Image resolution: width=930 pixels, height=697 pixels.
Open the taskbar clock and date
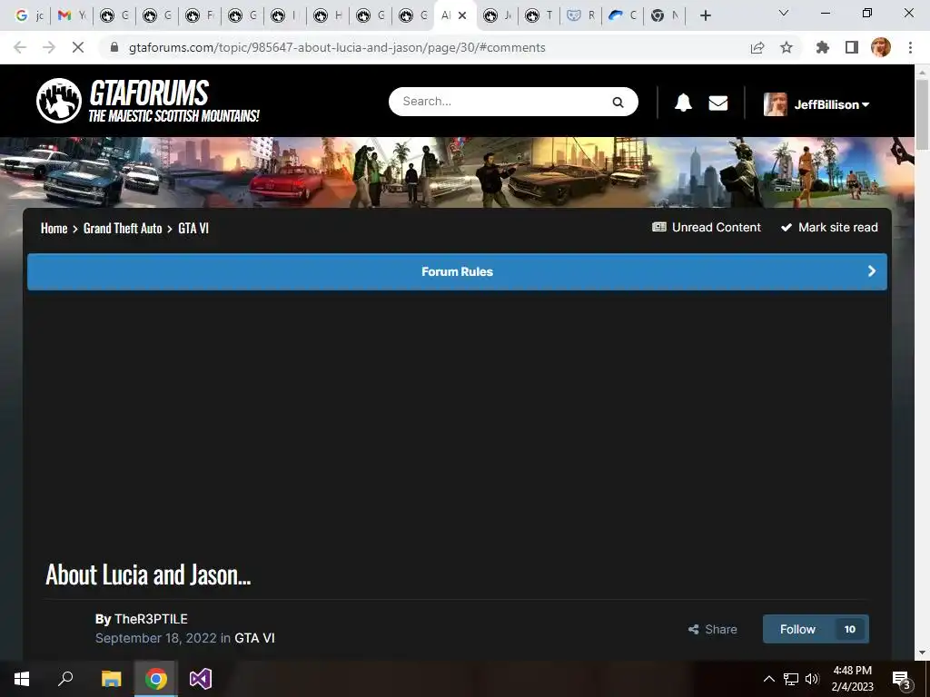click(x=852, y=679)
